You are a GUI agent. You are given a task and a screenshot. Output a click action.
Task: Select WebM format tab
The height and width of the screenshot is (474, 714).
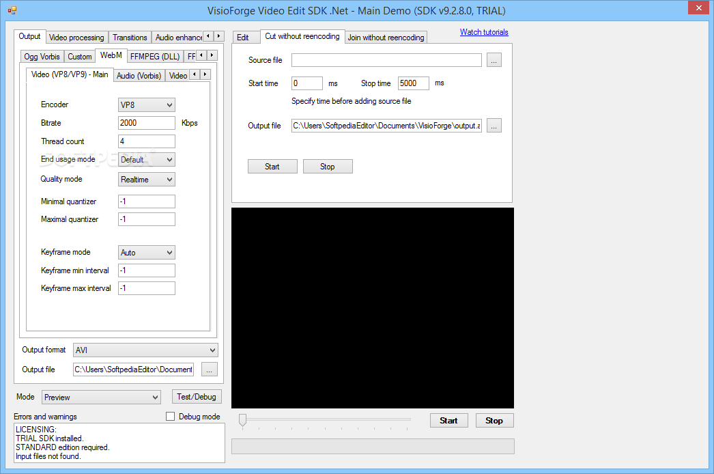click(111, 55)
